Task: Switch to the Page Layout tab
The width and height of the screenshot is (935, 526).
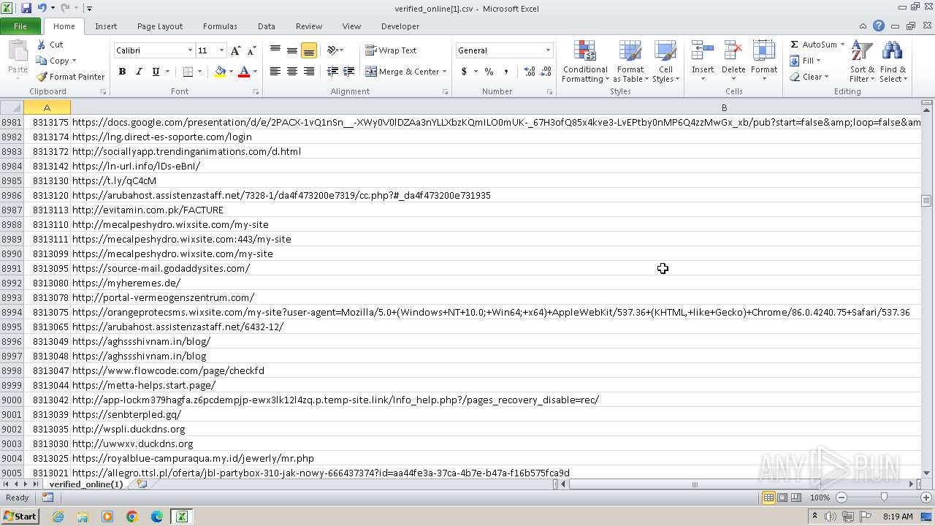Action: point(160,26)
